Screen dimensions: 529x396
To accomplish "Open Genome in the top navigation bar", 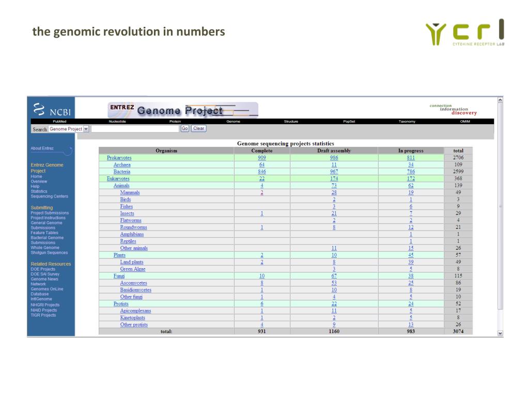I will coord(233,122).
